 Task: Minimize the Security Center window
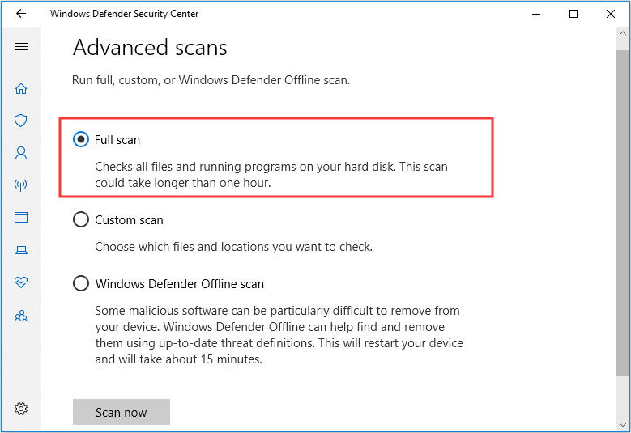[x=536, y=14]
